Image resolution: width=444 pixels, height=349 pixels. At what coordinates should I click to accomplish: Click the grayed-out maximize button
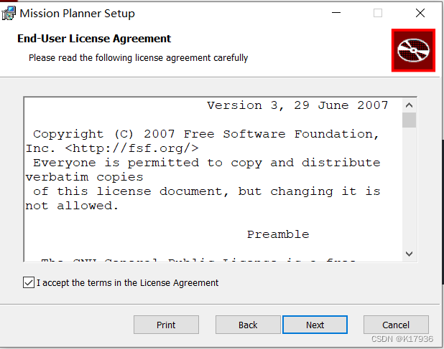pos(378,13)
